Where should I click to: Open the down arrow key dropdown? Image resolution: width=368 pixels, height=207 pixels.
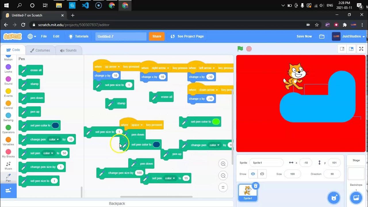tap(208, 90)
